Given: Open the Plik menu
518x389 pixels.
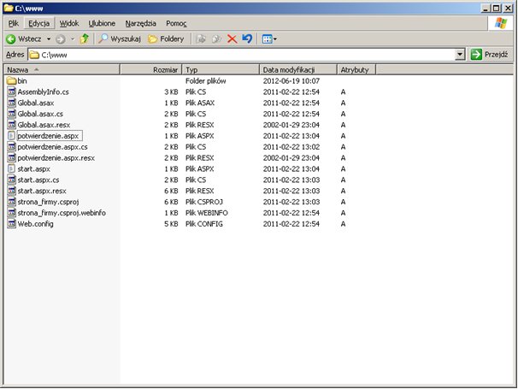Looking at the screenshot, I should tap(13, 23).
